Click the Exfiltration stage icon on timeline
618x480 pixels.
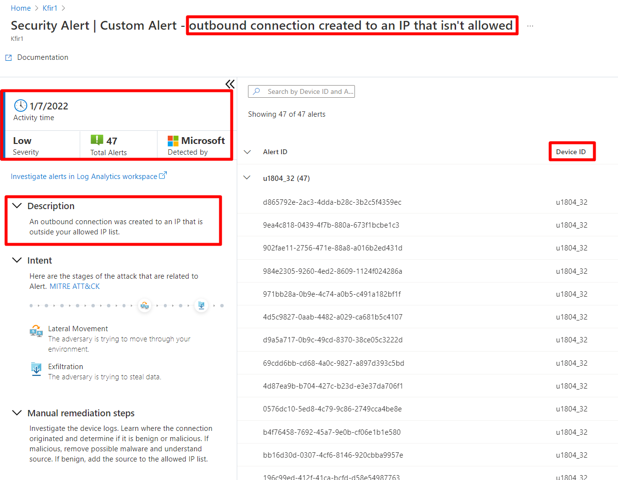pos(201,305)
